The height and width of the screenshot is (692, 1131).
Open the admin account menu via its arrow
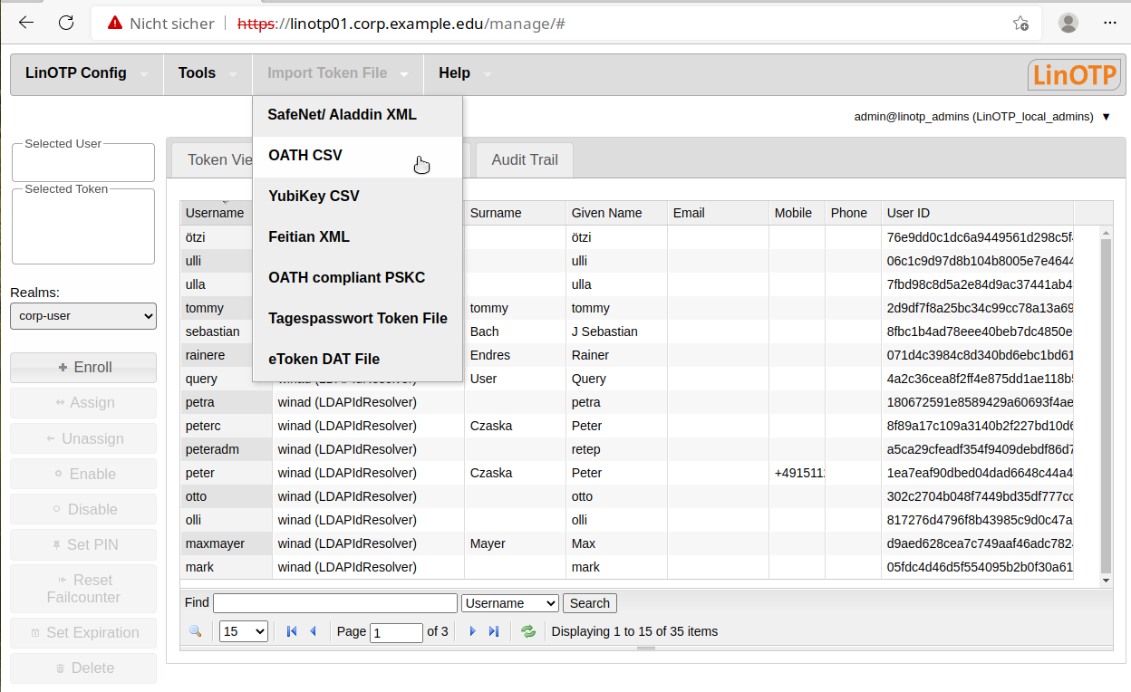(1105, 117)
